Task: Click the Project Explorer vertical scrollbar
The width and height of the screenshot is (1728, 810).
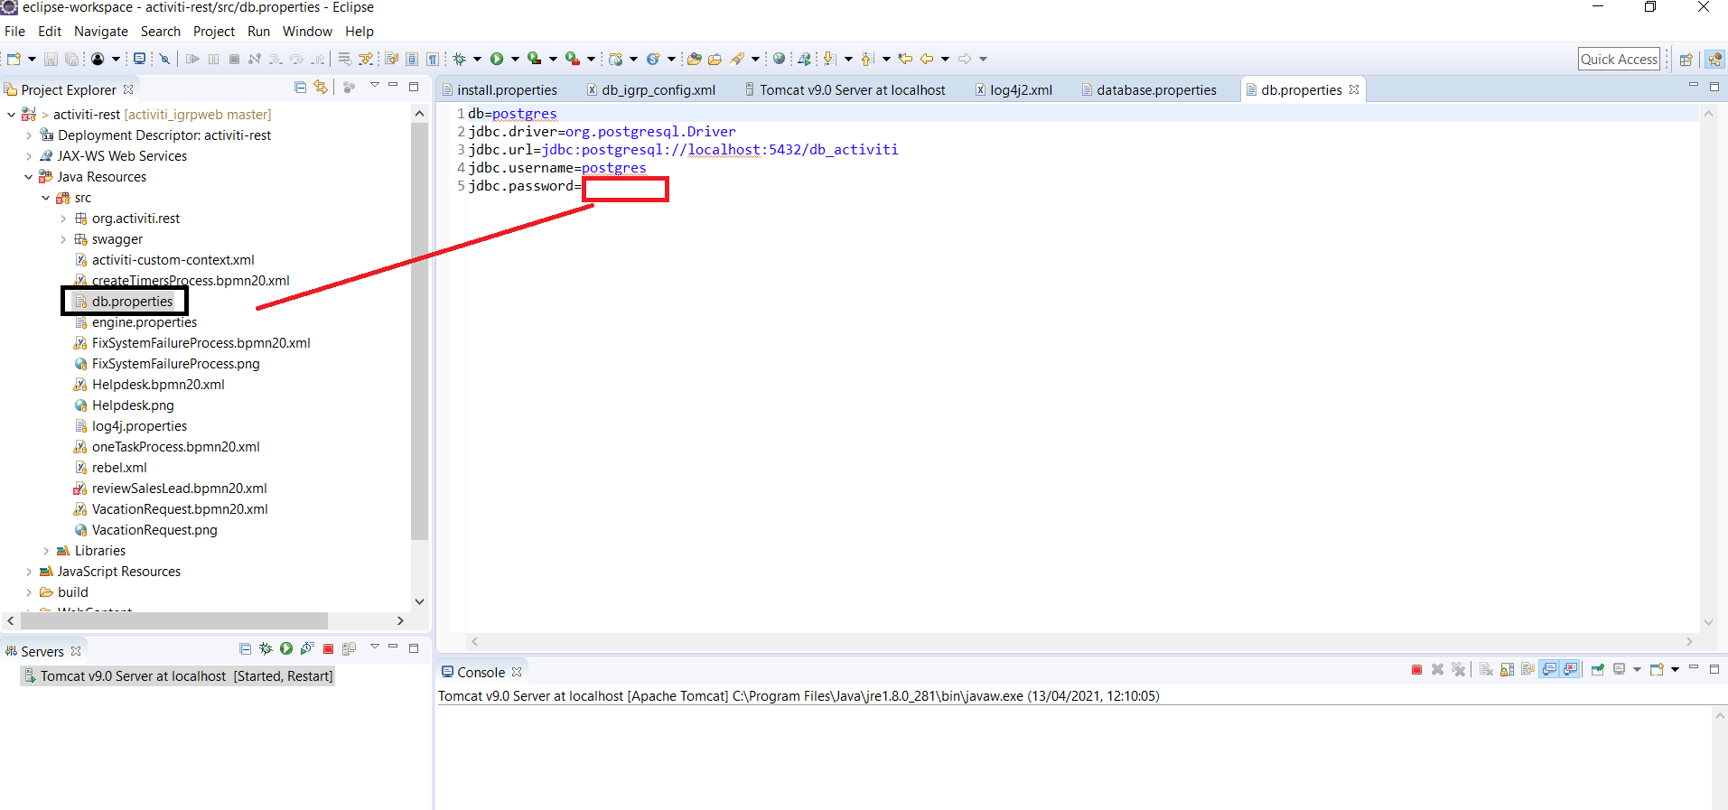Action: [x=419, y=330]
